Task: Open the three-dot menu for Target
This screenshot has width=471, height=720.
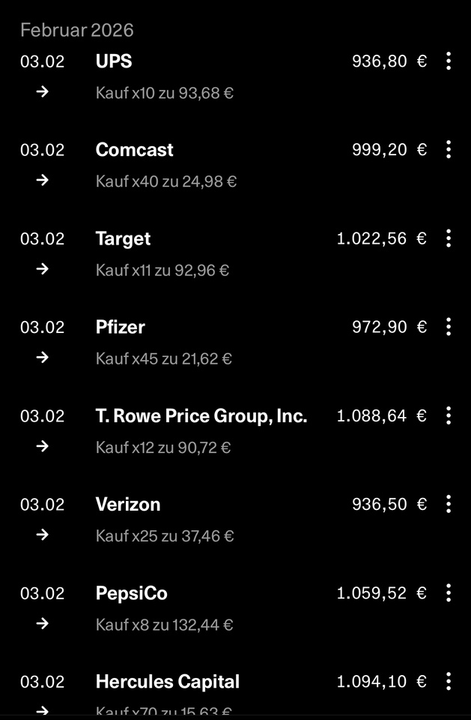Action: pos(449,238)
